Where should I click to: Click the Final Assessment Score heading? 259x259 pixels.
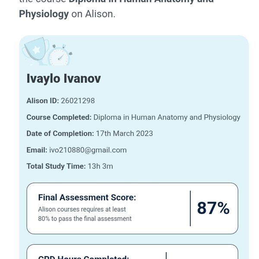(x=87, y=198)
